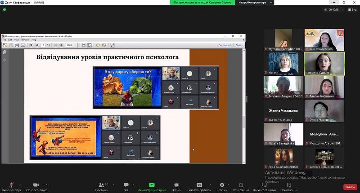Viewport: 360px width, 193px height.
Task: Go to next page with down arrow
Action: coord(36,45)
